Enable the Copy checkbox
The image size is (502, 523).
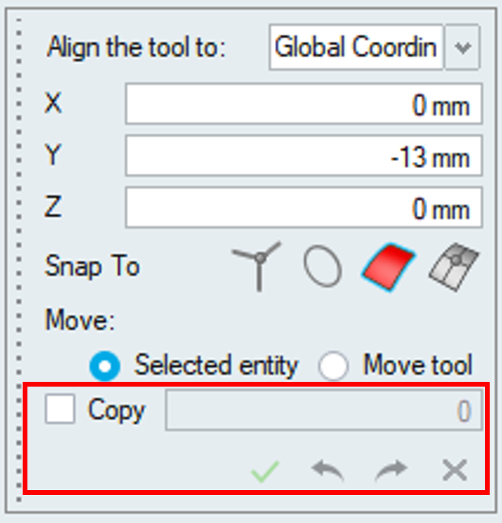60,411
